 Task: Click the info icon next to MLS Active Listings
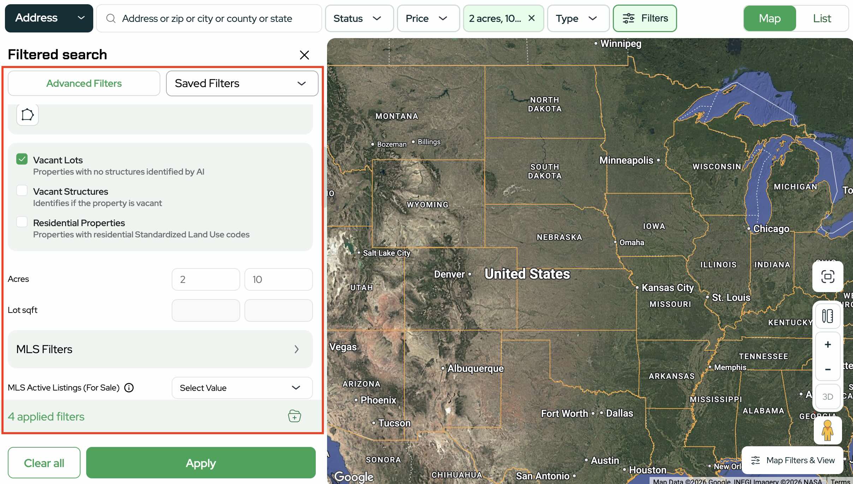click(x=129, y=388)
